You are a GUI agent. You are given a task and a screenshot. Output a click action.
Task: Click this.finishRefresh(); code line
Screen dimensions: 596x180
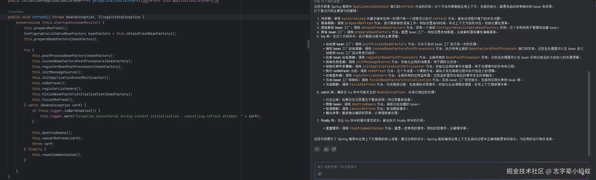[53, 100]
